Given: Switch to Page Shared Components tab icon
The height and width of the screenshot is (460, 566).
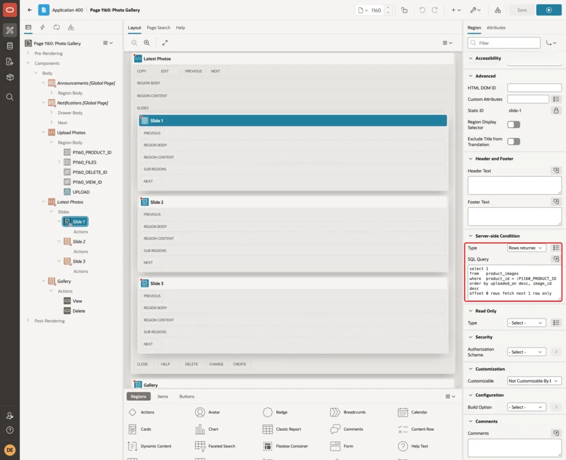Looking at the screenshot, I should [x=71, y=28].
